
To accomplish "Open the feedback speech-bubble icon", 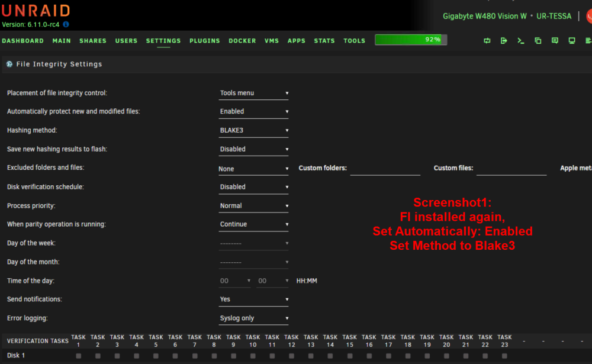I will tap(555, 40).
